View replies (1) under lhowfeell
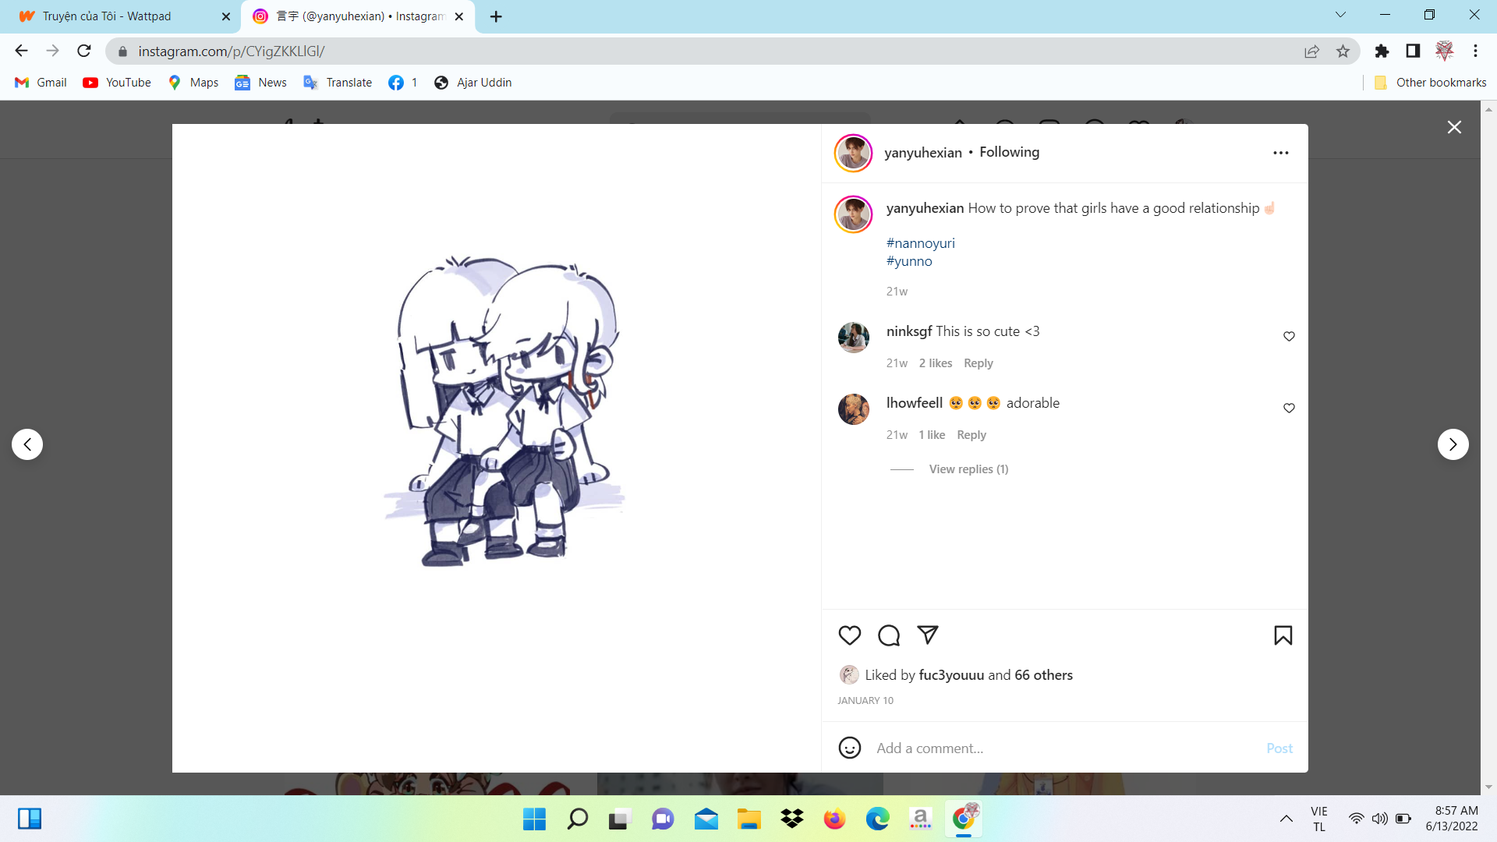 pyautogui.click(x=968, y=469)
